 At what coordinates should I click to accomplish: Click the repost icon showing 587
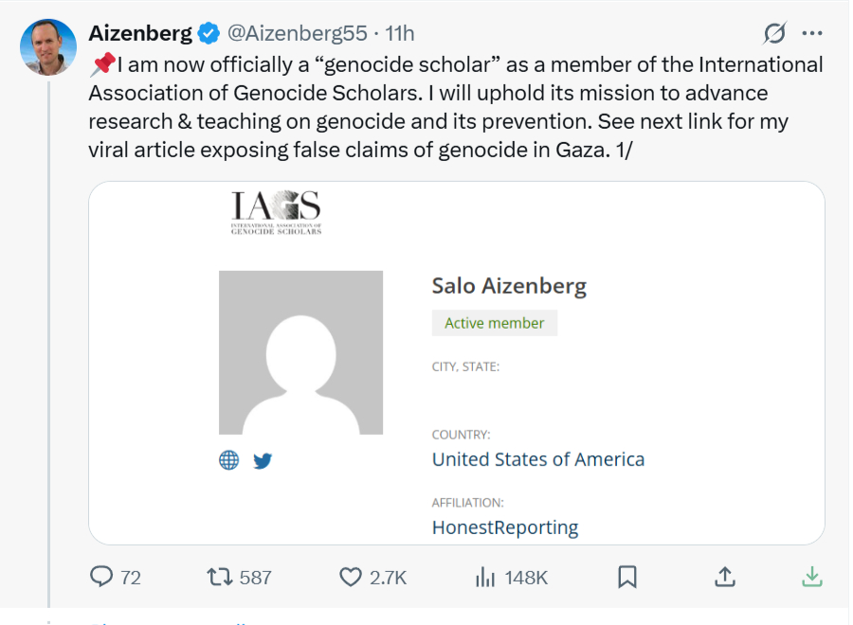click(x=221, y=577)
